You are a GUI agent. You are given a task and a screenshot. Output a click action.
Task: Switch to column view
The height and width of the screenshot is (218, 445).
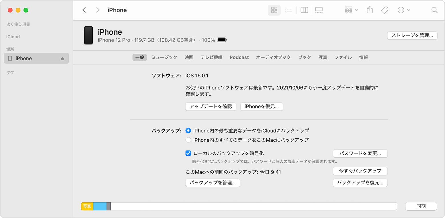click(304, 10)
